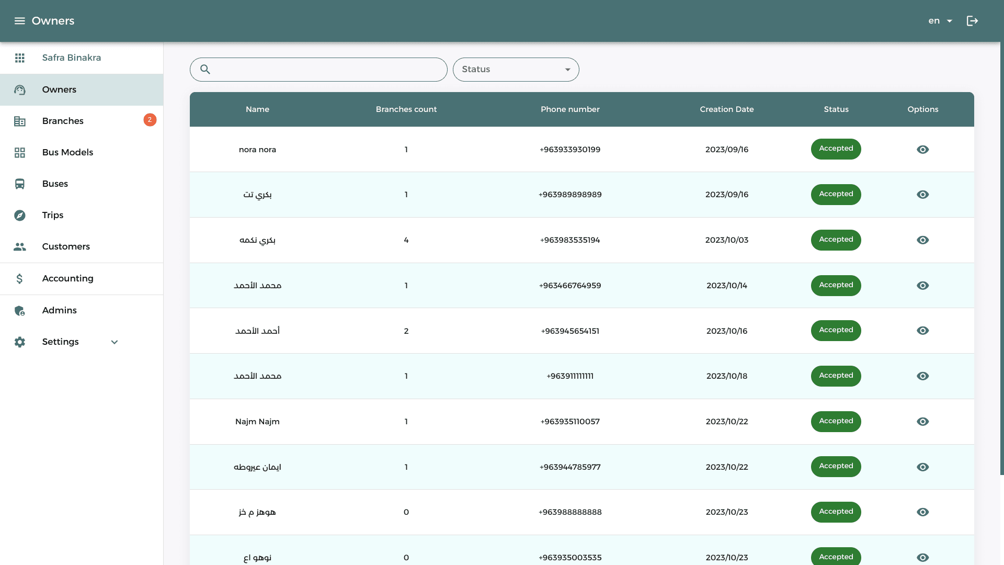Click the logout icon in header

coord(972,21)
